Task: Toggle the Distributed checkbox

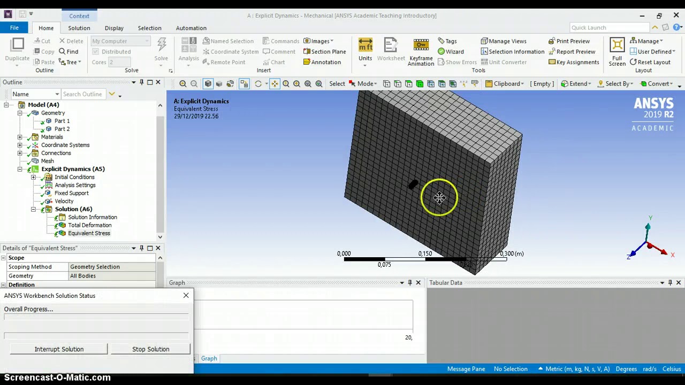Action: click(x=95, y=52)
